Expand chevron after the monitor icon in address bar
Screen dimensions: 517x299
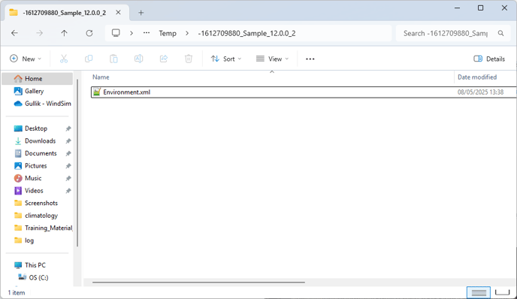click(132, 33)
